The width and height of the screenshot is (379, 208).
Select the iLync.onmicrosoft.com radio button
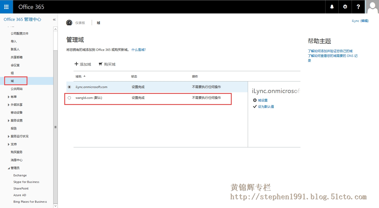click(69, 87)
